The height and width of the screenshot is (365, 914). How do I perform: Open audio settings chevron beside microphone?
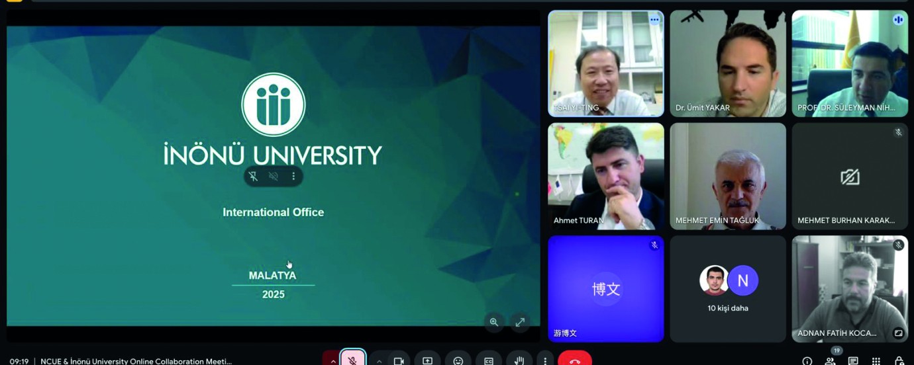pyautogui.click(x=332, y=360)
